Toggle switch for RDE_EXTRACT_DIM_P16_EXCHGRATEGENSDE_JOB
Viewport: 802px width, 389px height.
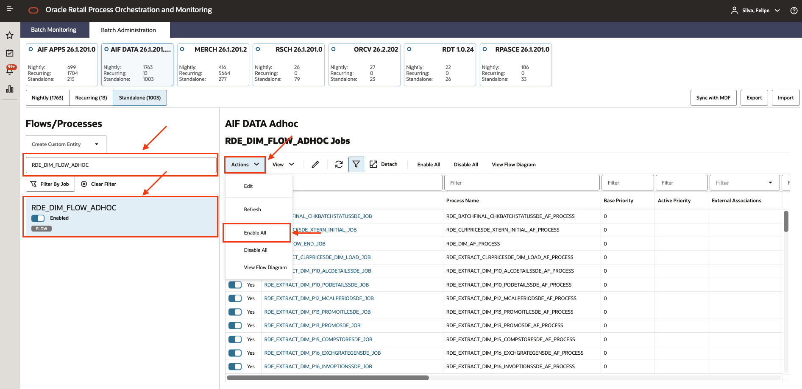tap(235, 353)
